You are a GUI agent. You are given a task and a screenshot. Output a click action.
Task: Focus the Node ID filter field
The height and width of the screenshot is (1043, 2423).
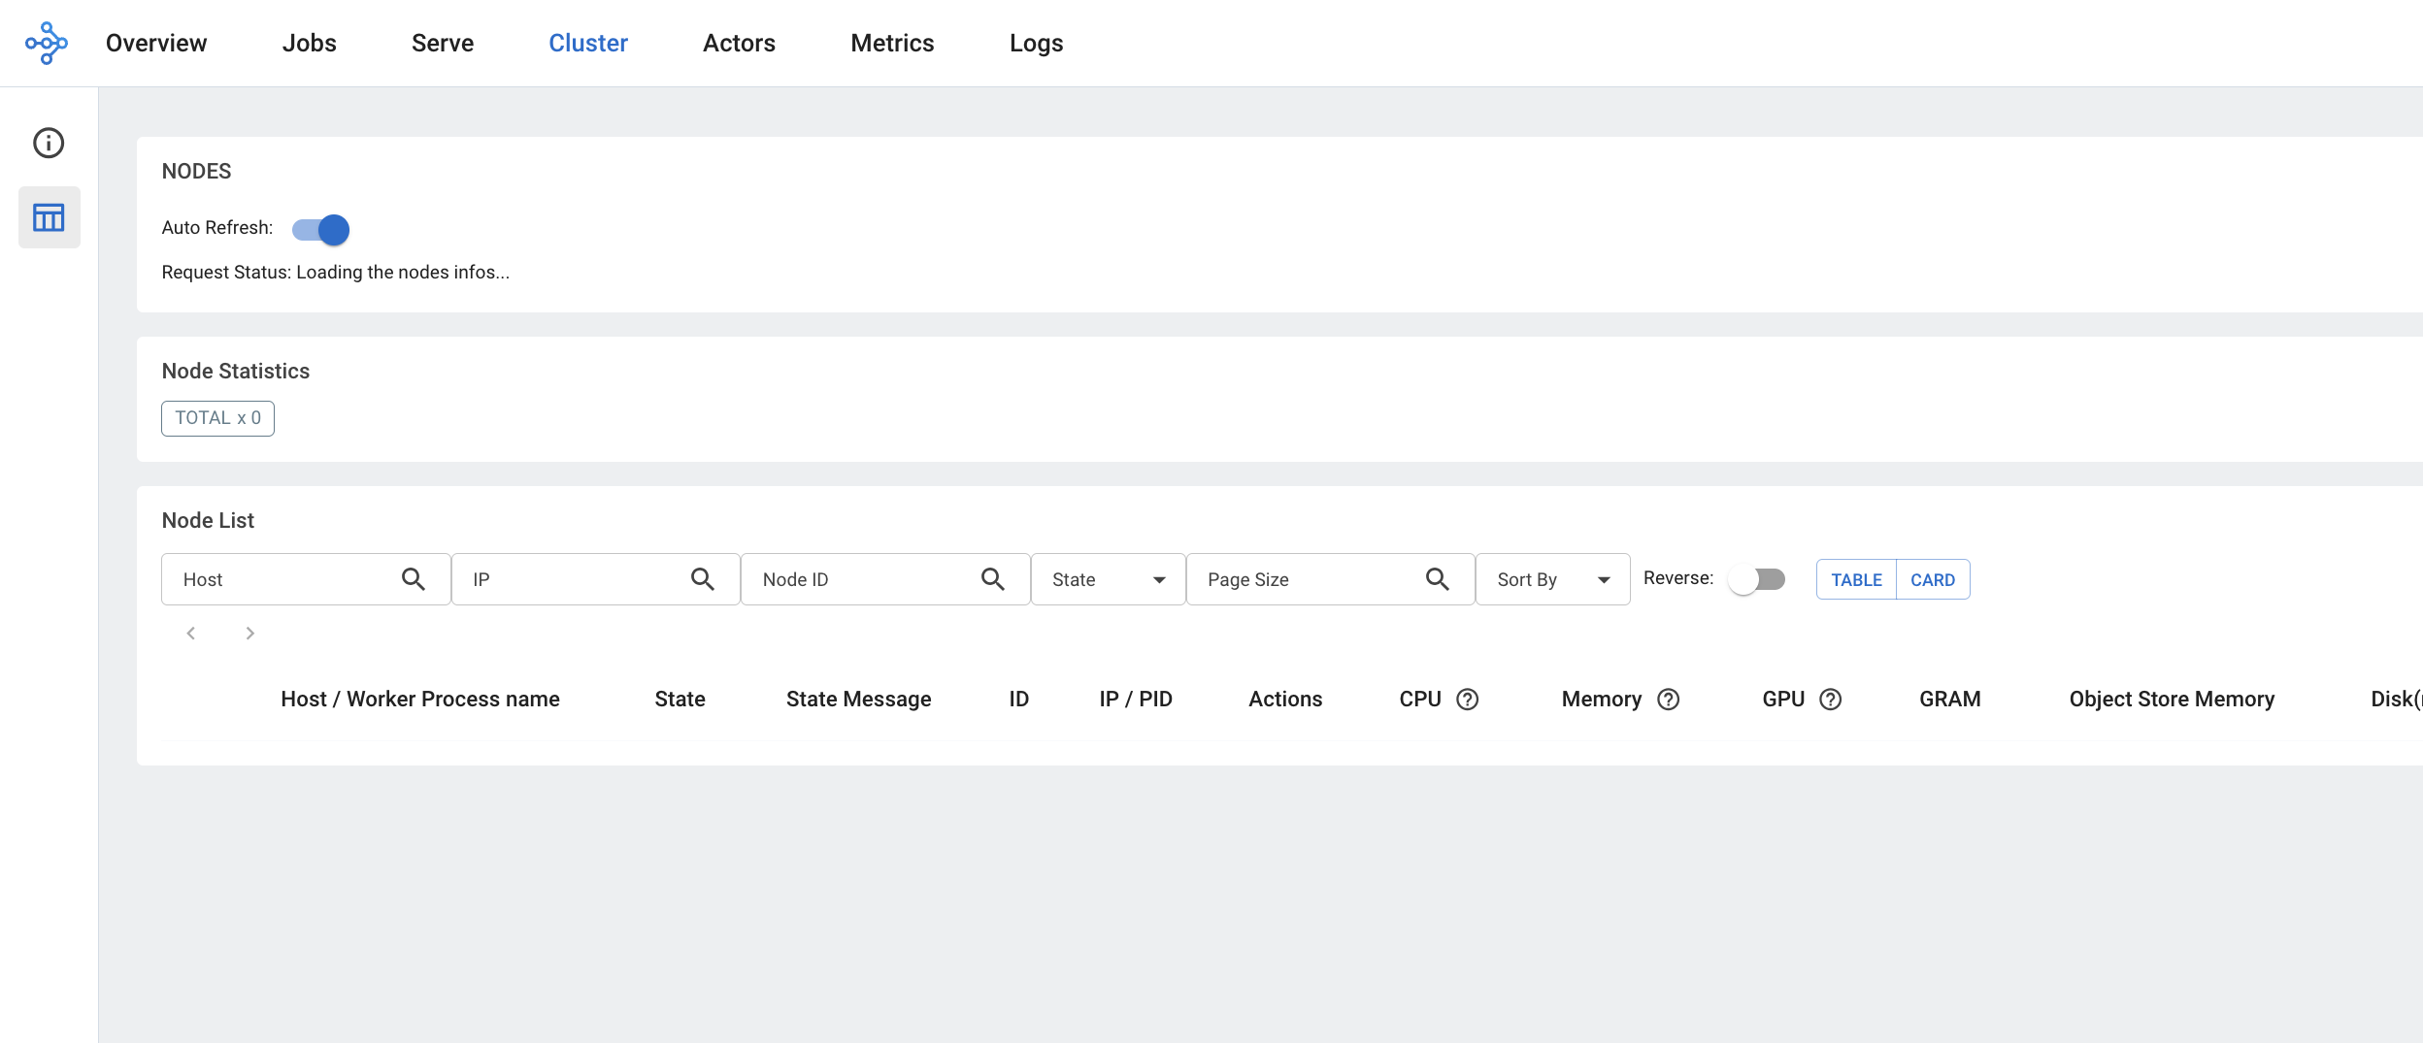[885, 579]
